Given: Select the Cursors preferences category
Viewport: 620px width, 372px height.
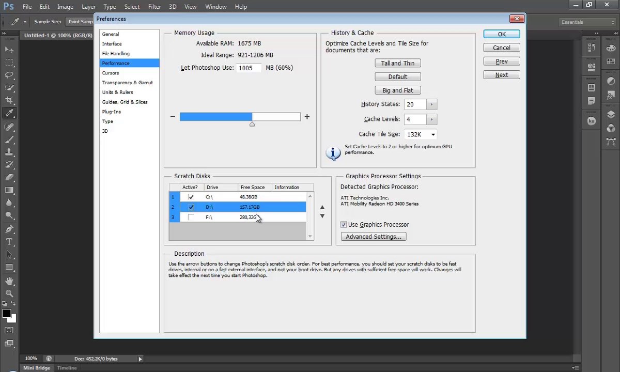Looking at the screenshot, I should (129, 73).
